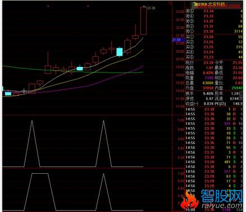Click the 卖② ask row at 23.31
The image size is (246, 212).
coord(214,26)
